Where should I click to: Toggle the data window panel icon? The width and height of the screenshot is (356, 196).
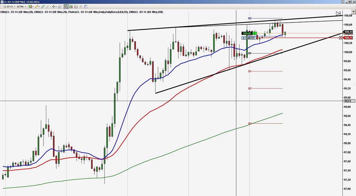85,6
